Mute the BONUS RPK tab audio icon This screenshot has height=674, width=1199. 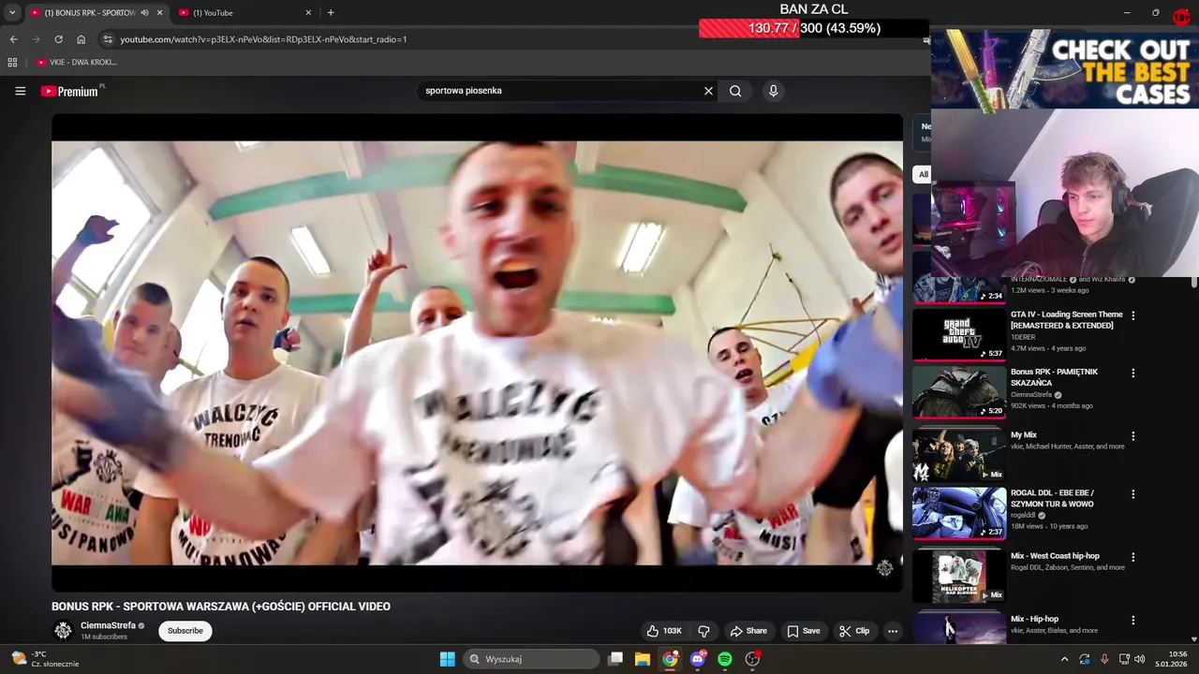[144, 12]
